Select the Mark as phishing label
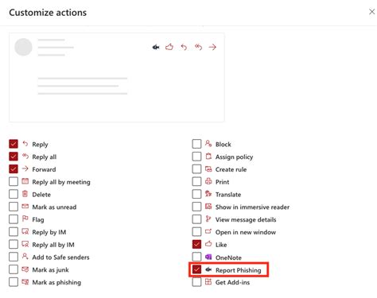377x298 pixels. pyautogui.click(x=56, y=282)
